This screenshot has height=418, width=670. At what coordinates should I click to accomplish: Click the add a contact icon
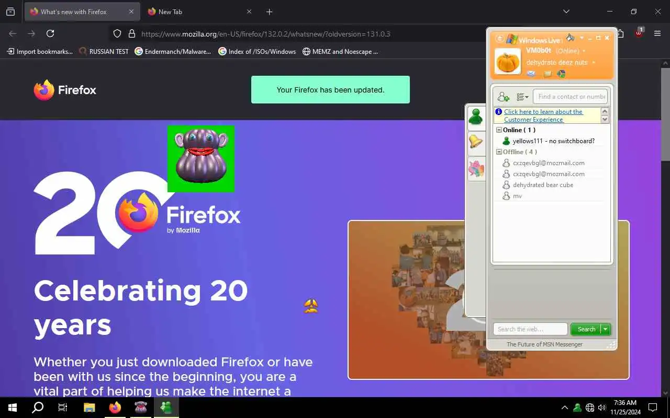point(503,97)
